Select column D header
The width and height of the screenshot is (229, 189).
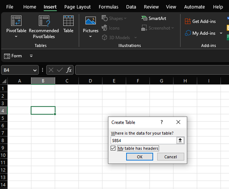tap(91, 81)
